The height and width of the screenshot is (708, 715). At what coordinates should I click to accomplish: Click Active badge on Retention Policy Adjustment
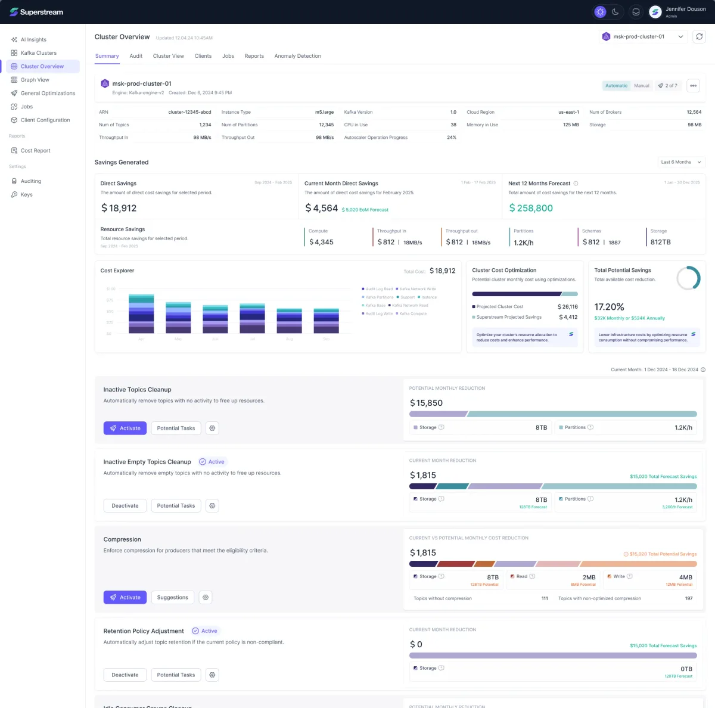(x=204, y=631)
